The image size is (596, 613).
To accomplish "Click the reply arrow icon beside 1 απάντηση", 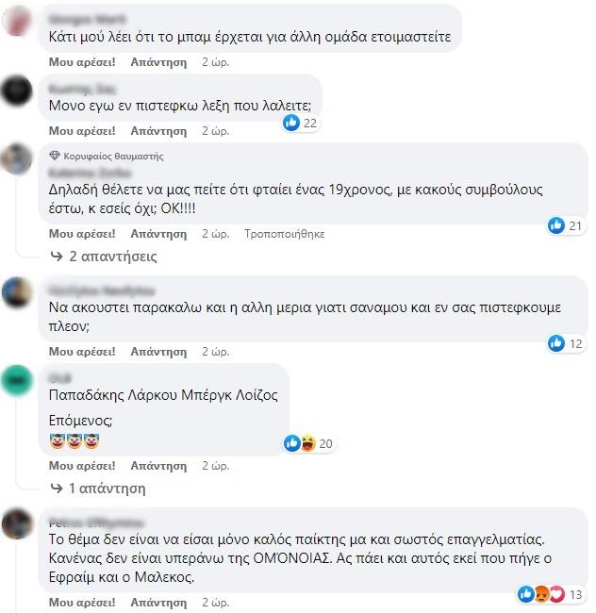I will 57,489.
